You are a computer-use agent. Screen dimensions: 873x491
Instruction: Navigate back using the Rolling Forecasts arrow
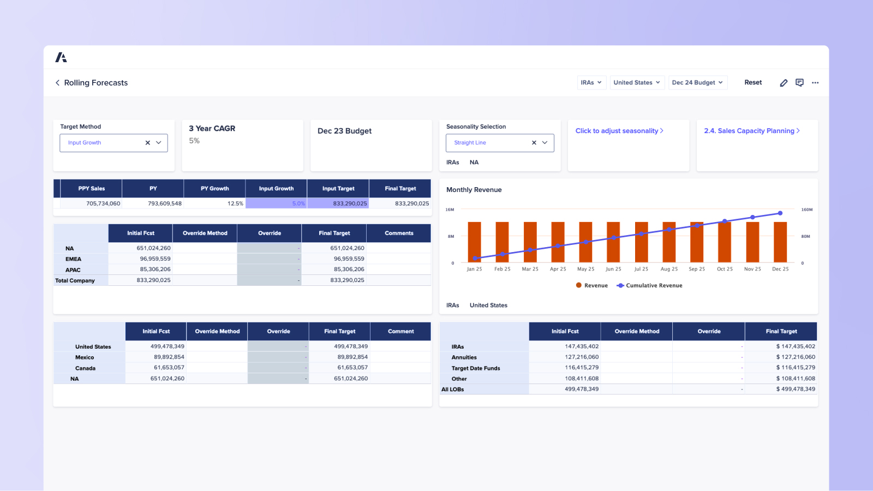[58, 82]
